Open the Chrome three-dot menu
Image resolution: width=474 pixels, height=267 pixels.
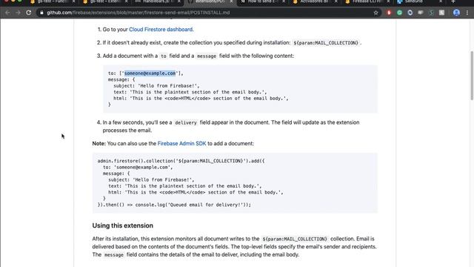pyautogui.click(x=467, y=13)
